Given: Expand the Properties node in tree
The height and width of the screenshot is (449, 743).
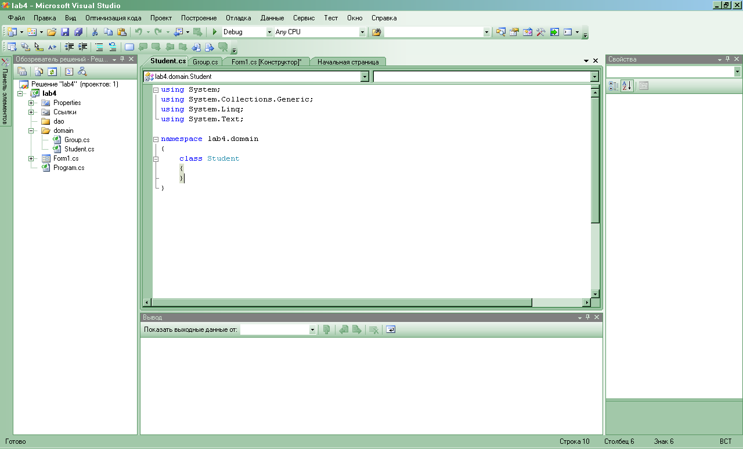Looking at the screenshot, I should [31, 103].
